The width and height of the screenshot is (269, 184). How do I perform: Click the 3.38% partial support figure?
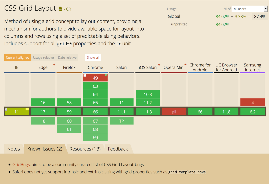click(x=240, y=16)
